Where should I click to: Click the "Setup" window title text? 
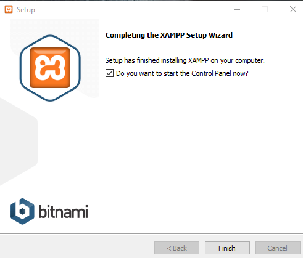(26, 10)
